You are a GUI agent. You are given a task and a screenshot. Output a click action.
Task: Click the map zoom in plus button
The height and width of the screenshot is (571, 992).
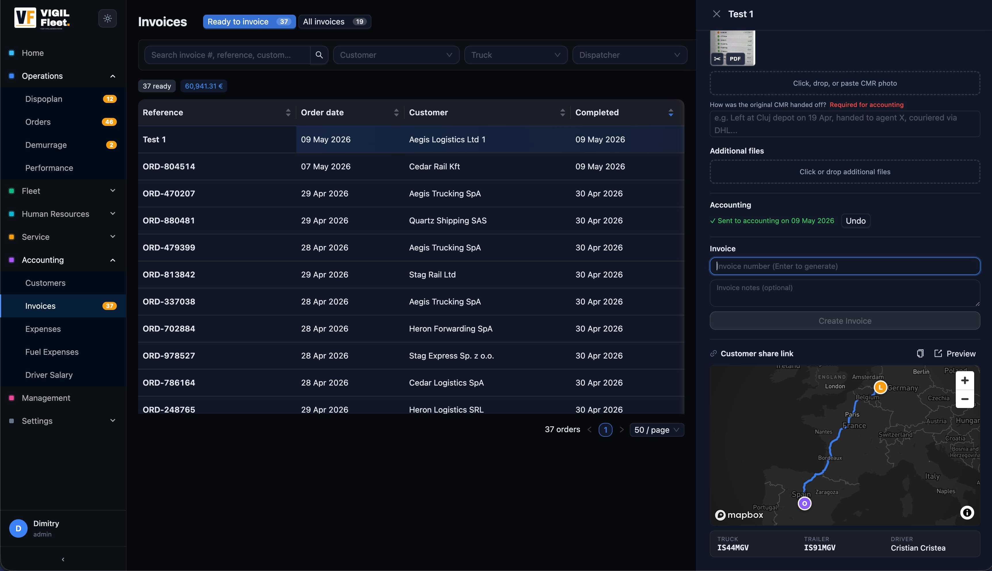965,380
